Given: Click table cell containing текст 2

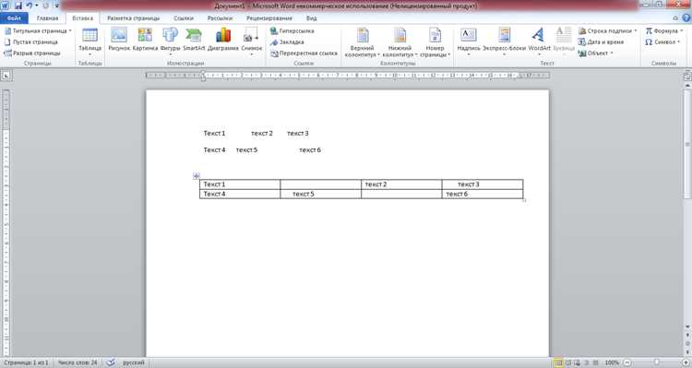Looking at the screenshot, I should [x=401, y=184].
